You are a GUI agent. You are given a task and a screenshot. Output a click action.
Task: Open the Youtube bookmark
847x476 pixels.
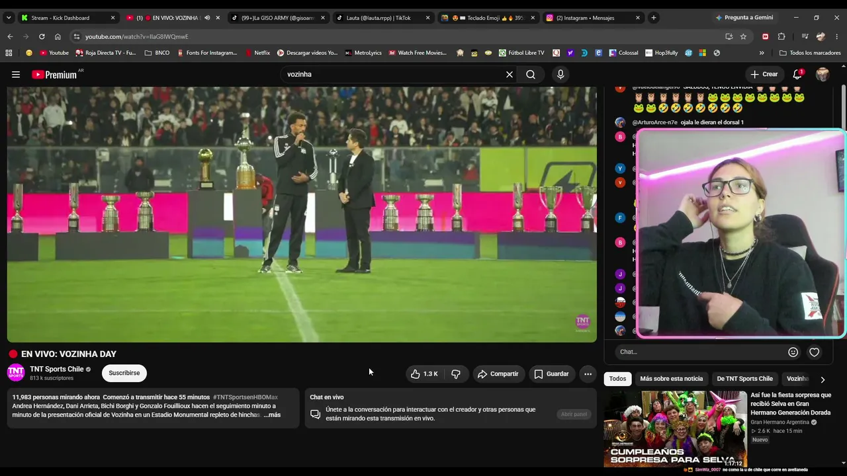coord(54,53)
